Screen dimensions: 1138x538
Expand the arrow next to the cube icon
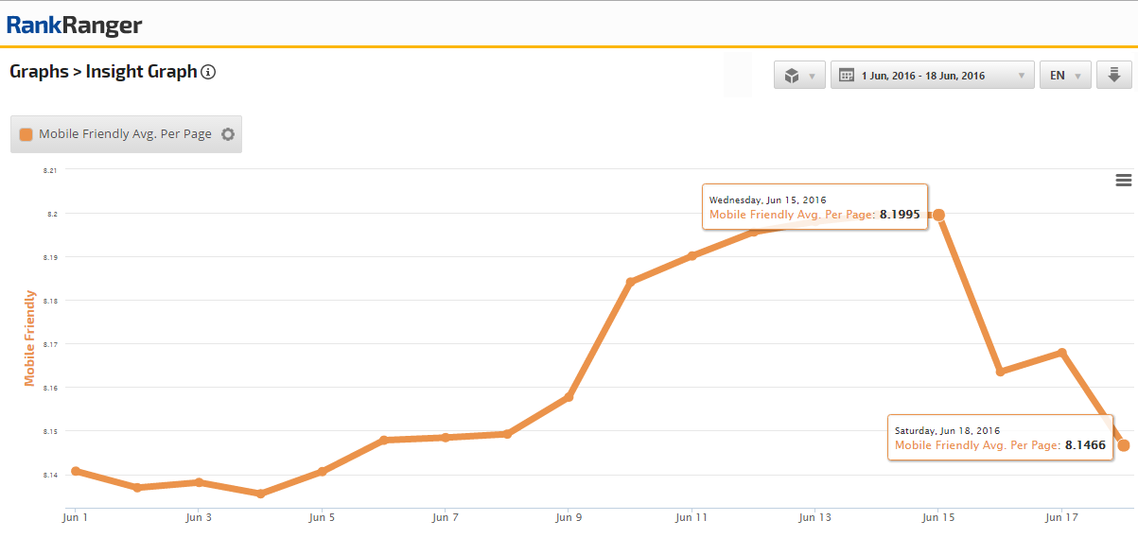pyautogui.click(x=812, y=76)
